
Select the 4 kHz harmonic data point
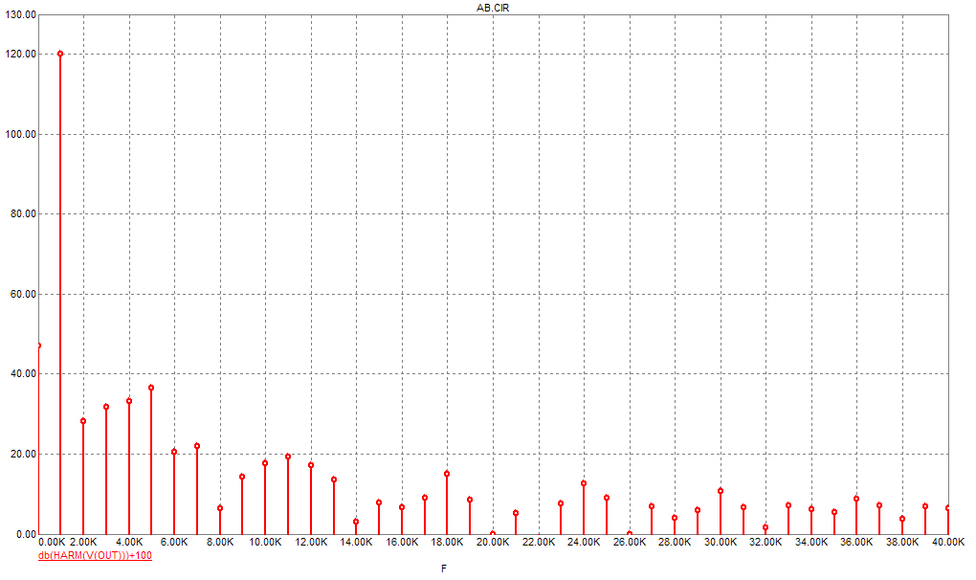point(129,401)
